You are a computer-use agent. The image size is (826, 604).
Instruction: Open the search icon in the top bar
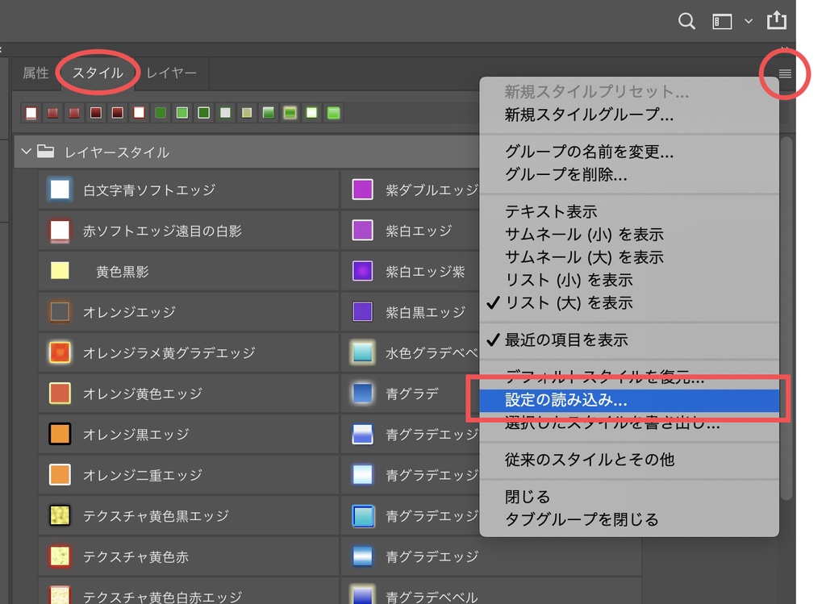click(x=686, y=21)
